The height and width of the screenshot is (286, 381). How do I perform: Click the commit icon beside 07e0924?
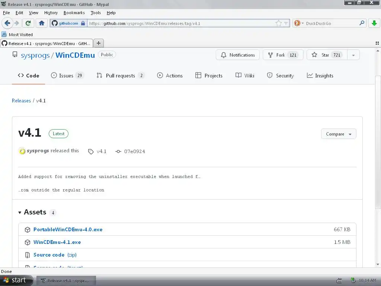click(x=118, y=152)
